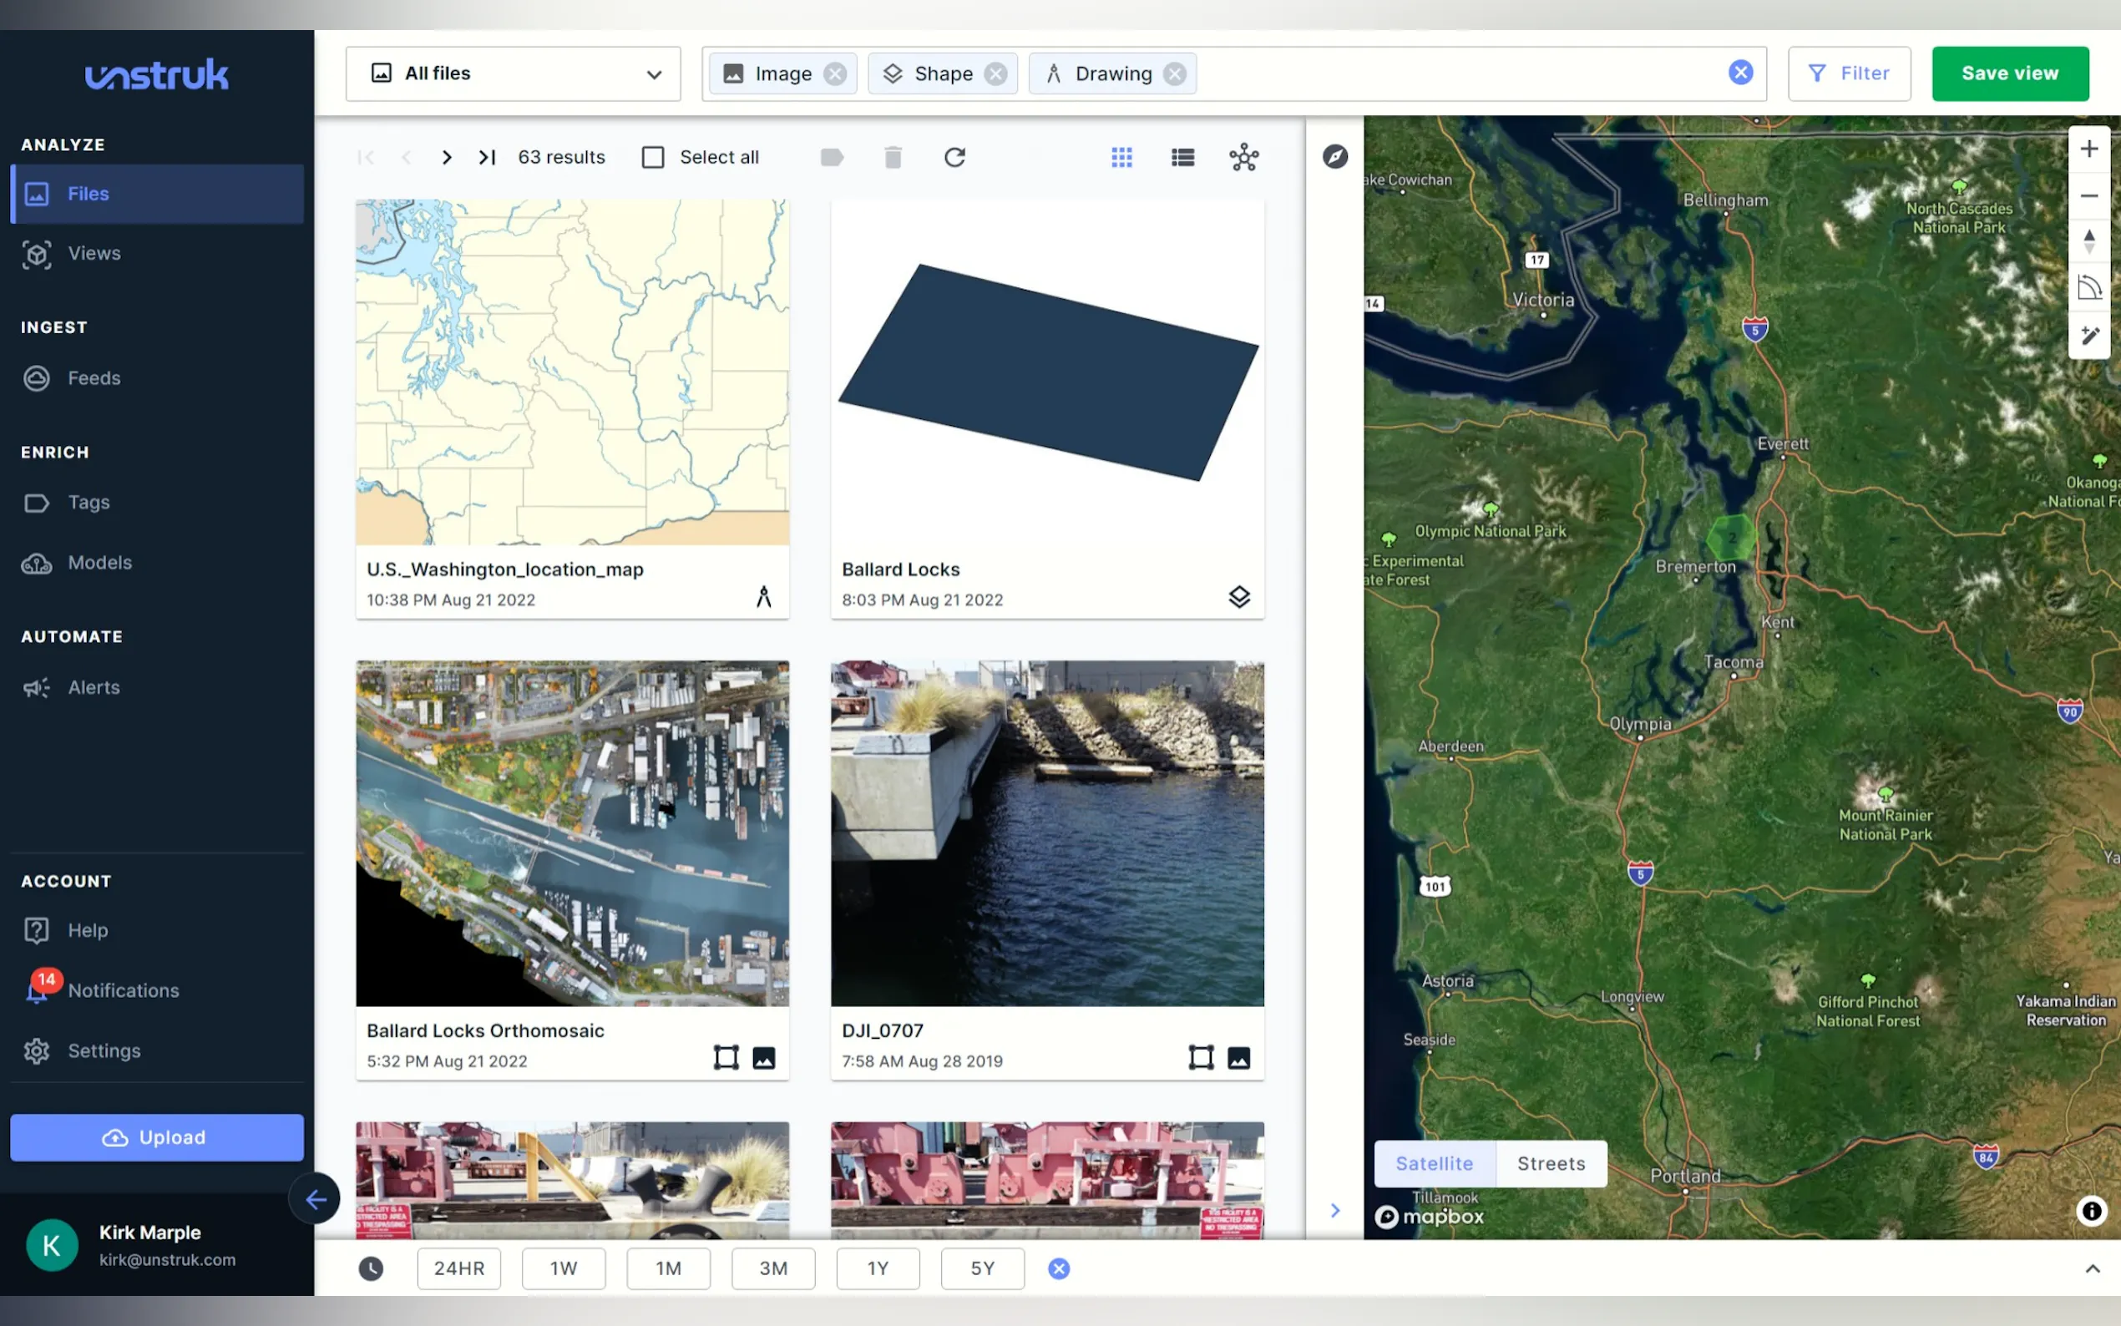Select the Satellite map style
This screenshot has width=2121, height=1326.
(1434, 1163)
